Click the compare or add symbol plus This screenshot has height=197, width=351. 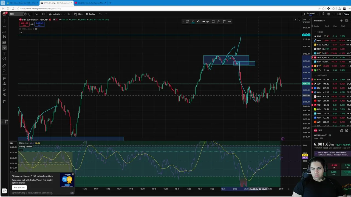click(30, 14)
